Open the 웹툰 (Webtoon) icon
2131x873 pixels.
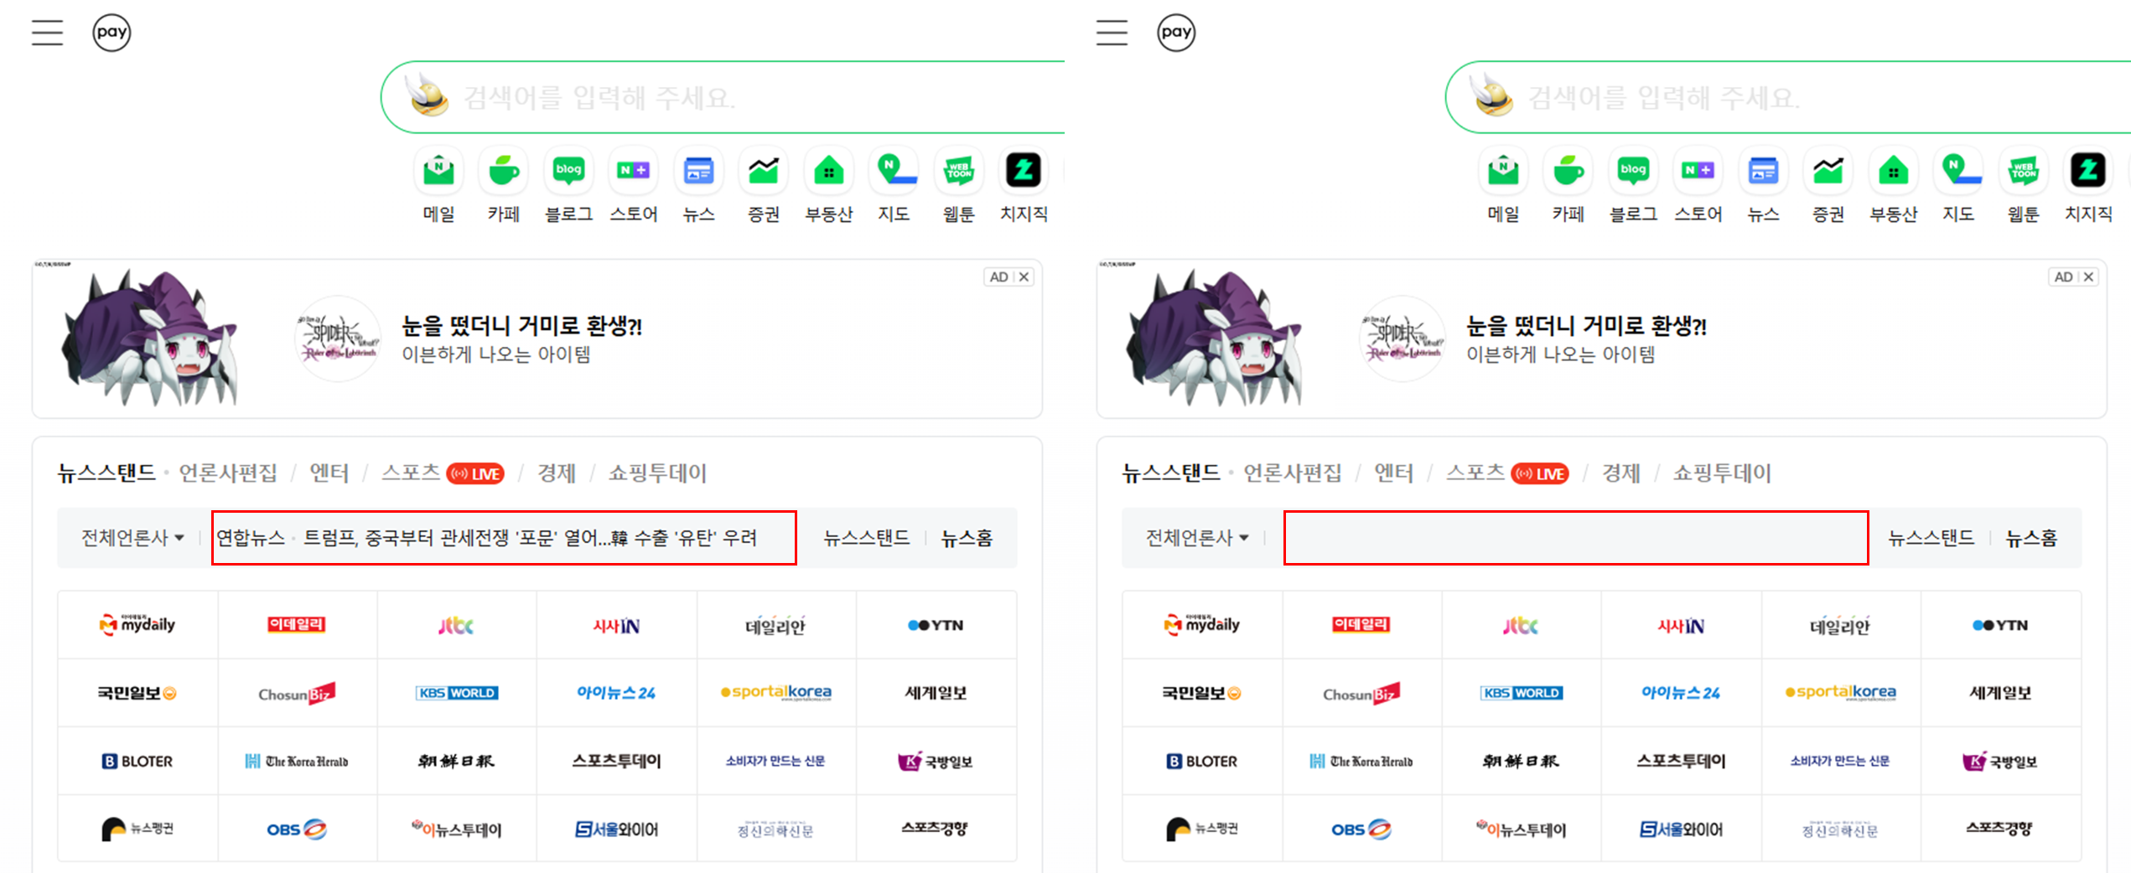[x=958, y=170]
